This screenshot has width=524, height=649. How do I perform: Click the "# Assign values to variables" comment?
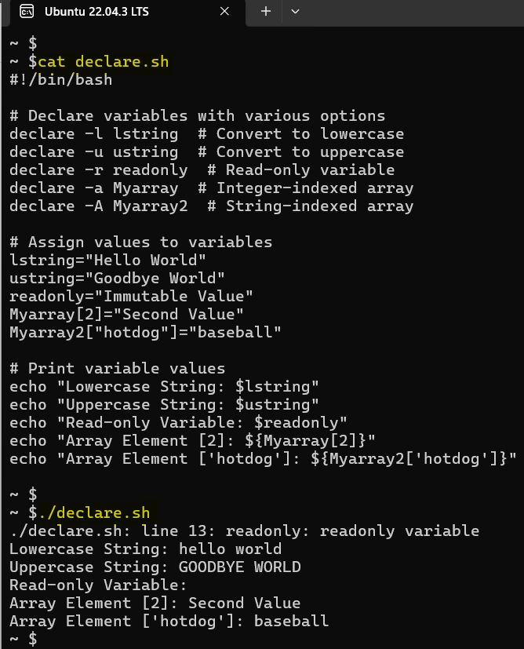tap(141, 242)
